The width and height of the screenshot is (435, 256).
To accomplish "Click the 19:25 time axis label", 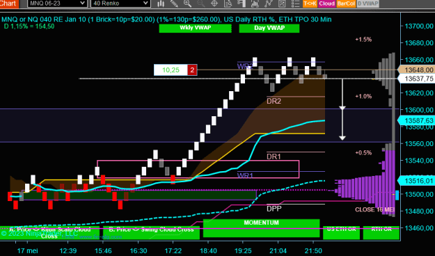I will (x=243, y=250).
